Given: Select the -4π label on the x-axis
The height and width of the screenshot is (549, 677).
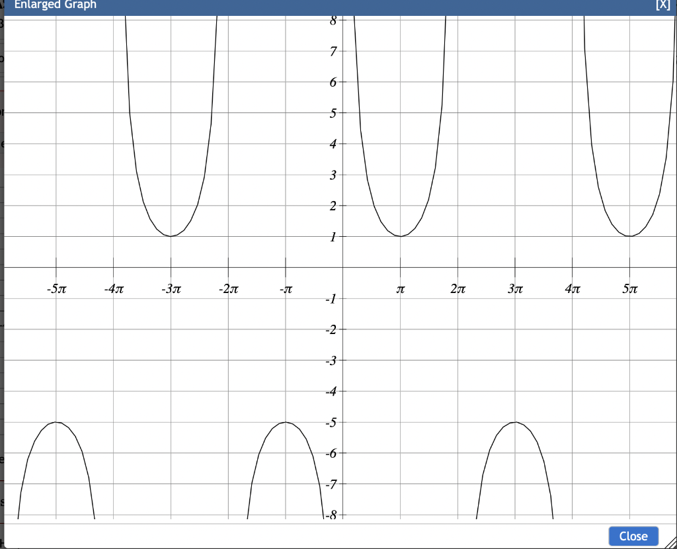Looking at the screenshot, I should [x=113, y=289].
